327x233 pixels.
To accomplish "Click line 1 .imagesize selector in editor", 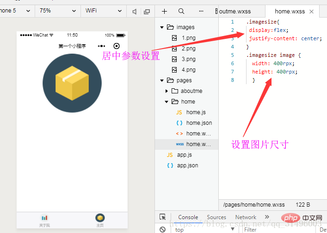I will pos(263,22).
